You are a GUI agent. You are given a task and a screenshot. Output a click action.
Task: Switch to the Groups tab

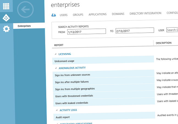78,15
